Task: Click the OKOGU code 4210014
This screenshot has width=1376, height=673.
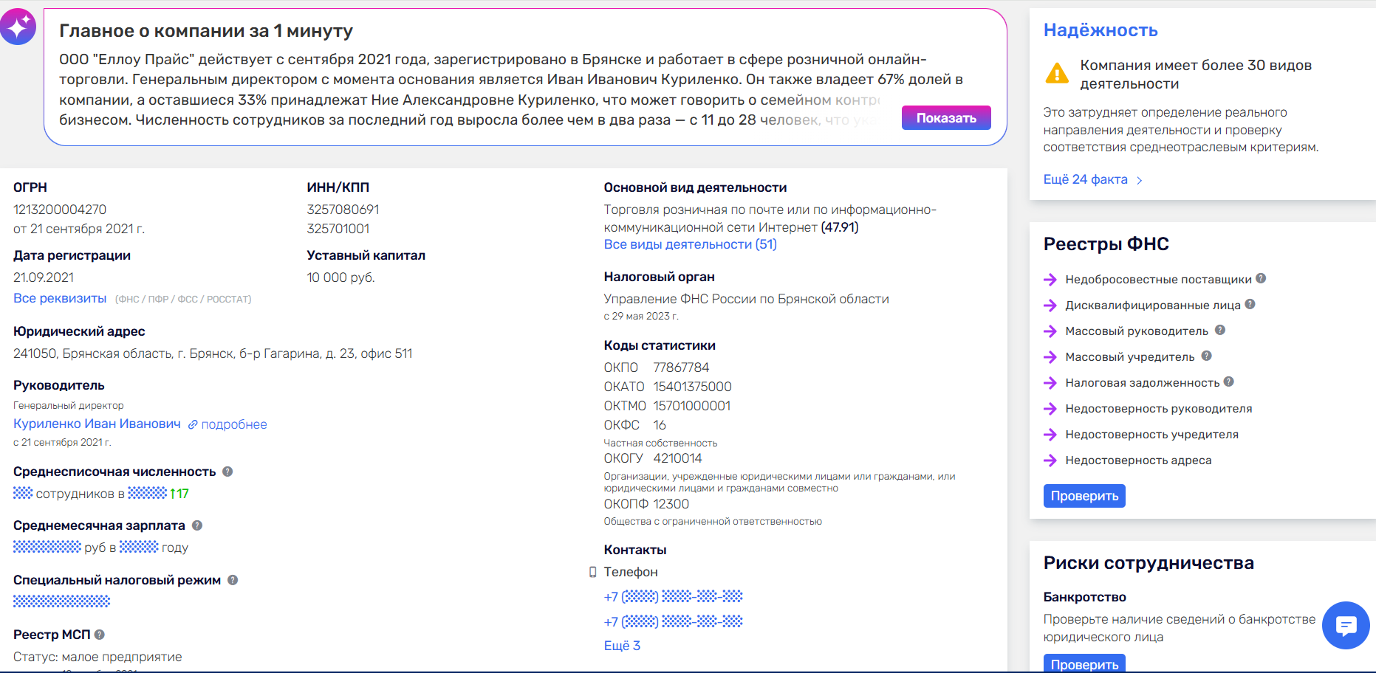Action: point(677,458)
